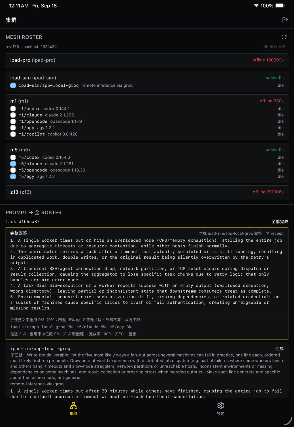Refresh the mesh roster
Screen dimensions: 294x427
pyautogui.click(x=284, y=37)
